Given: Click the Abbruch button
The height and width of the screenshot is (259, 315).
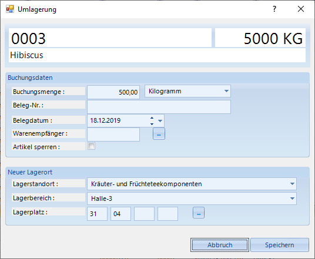Looking at the screenshot, I should coord(220,245).
